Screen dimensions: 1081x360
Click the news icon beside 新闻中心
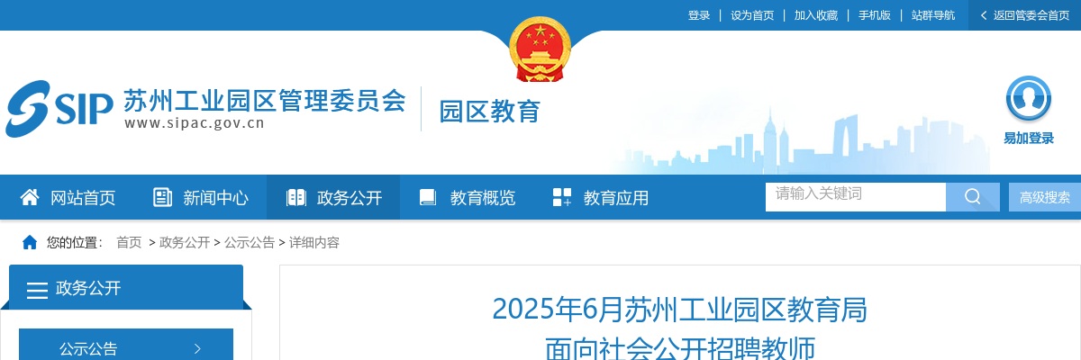click(x=162, y=197)
